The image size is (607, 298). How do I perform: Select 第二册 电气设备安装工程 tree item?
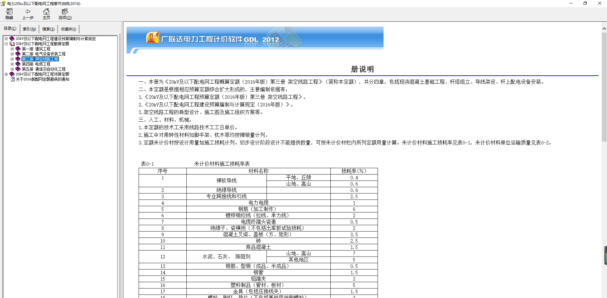[x=44, y=54]
